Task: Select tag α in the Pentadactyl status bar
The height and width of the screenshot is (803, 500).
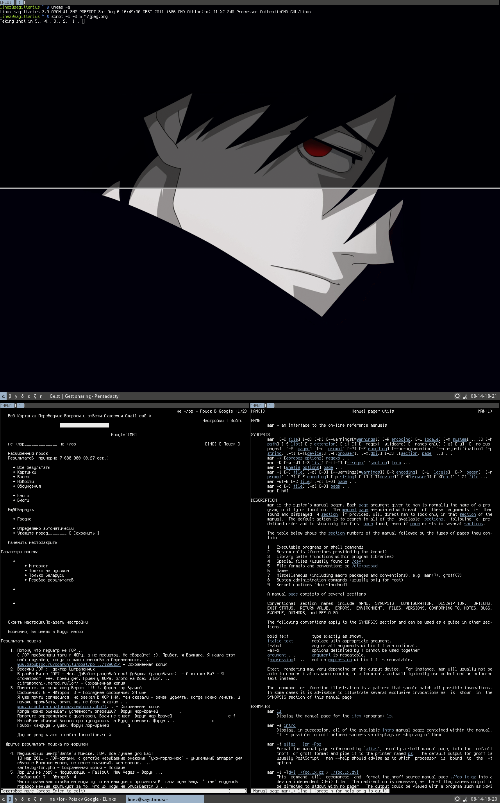Action: (x=3, y=396)
